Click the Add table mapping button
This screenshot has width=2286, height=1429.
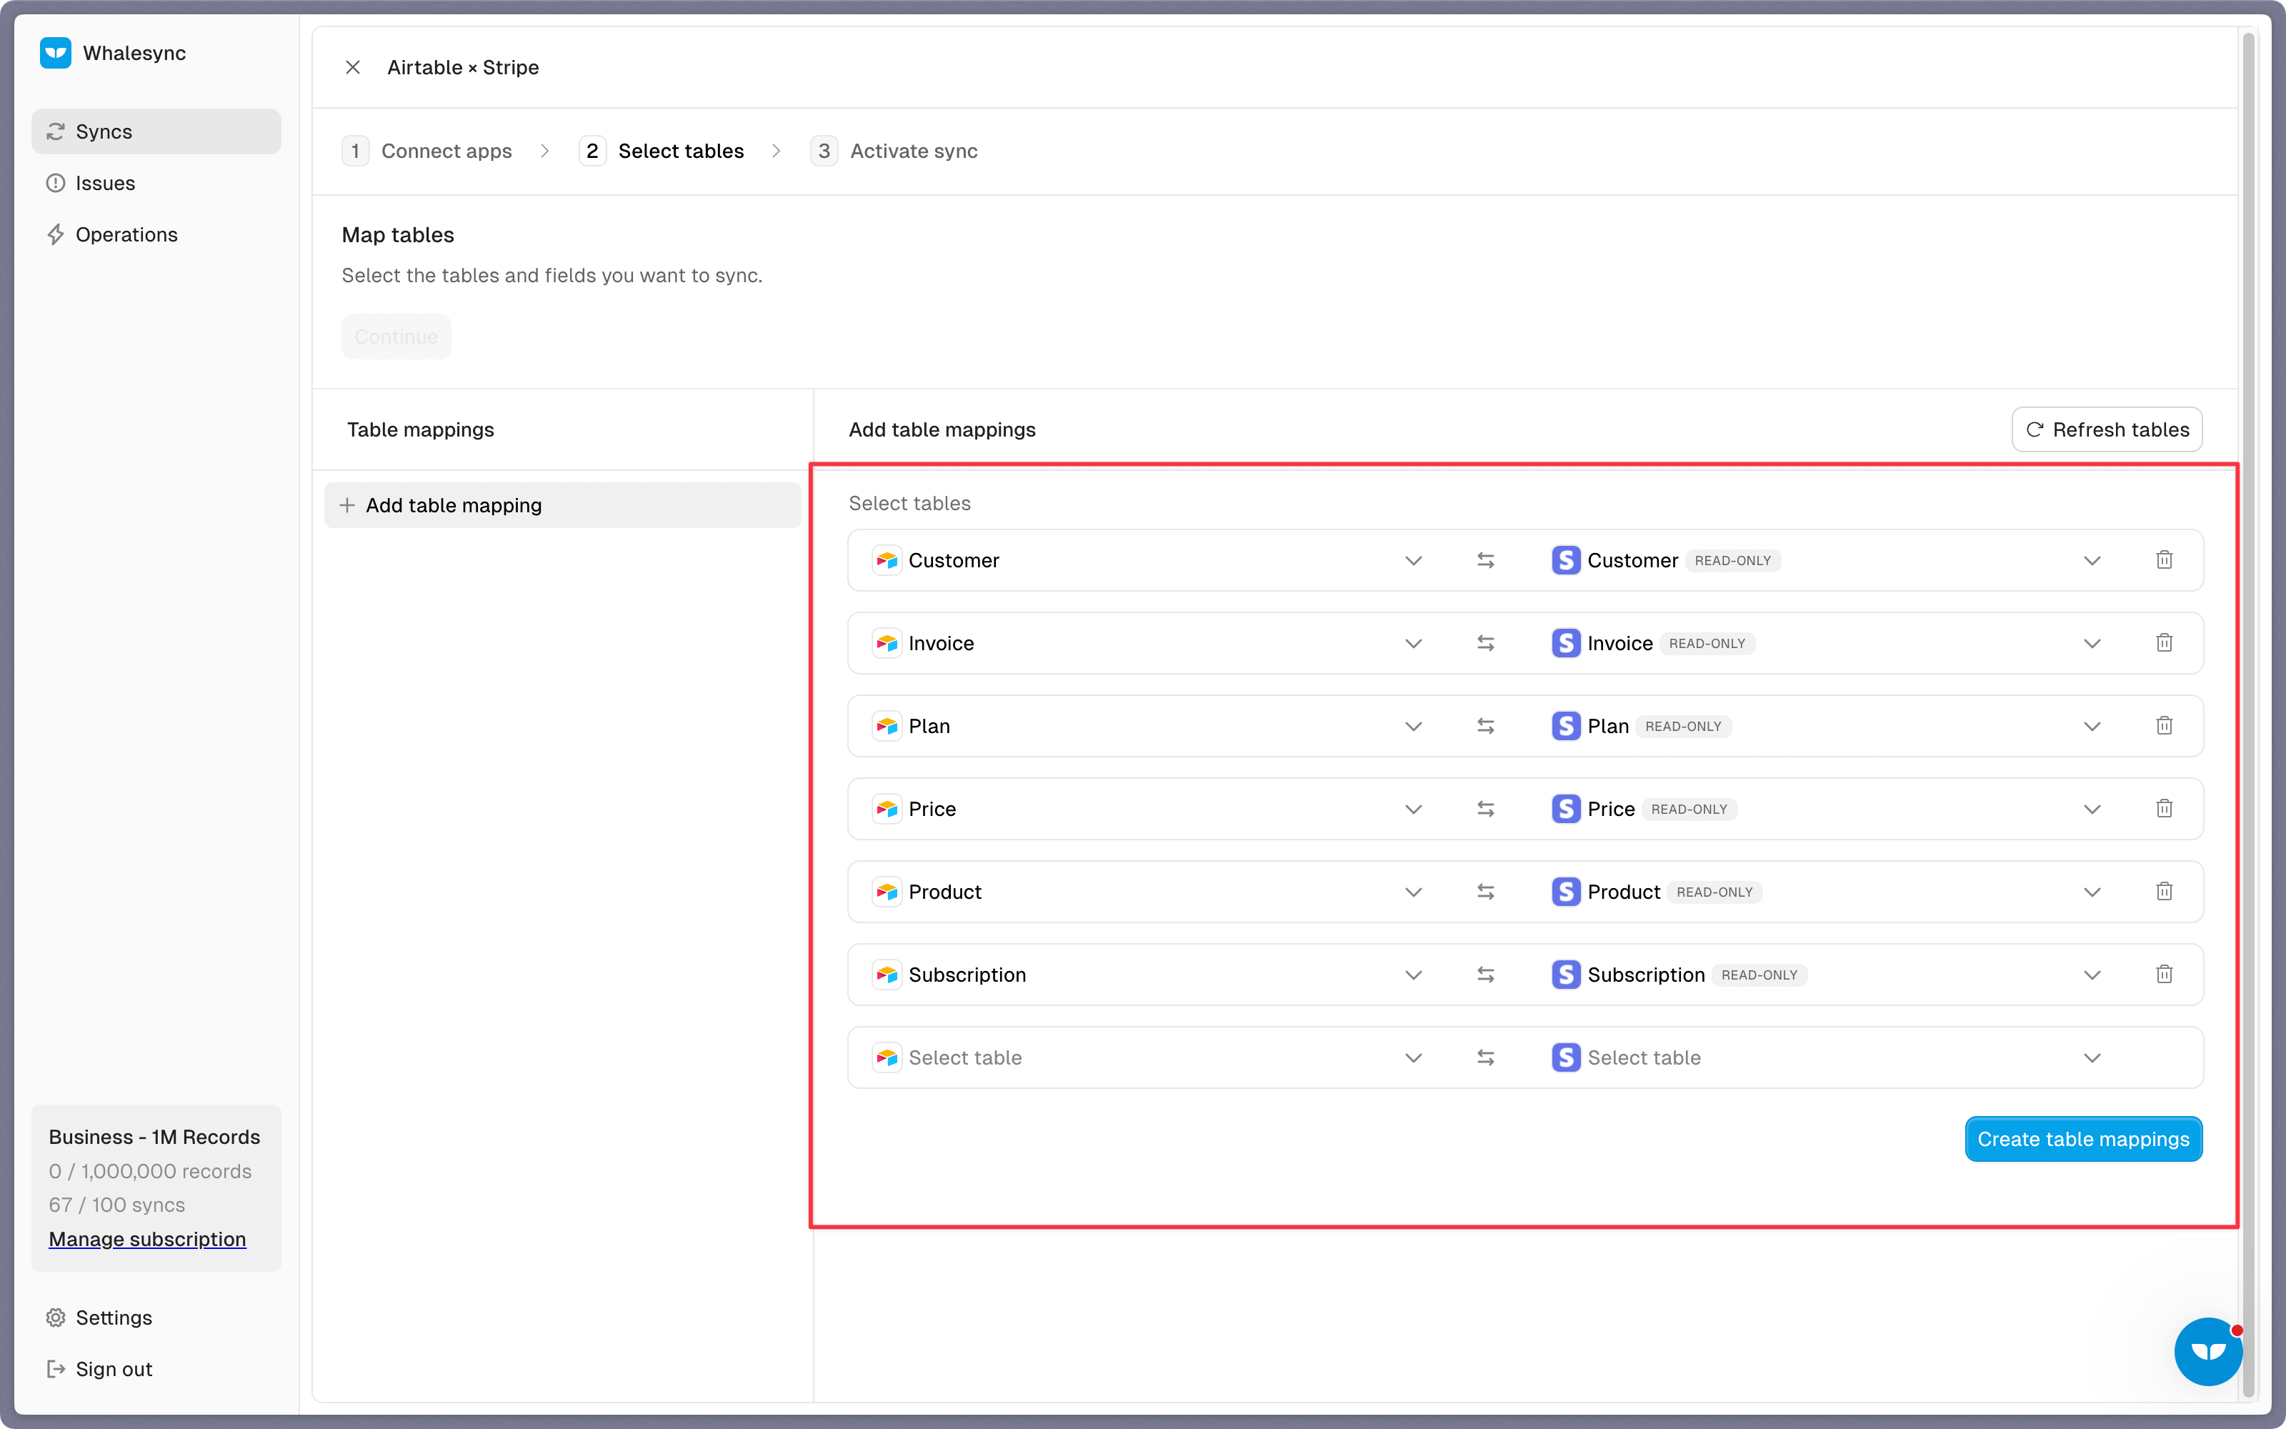tap(562, 506)
